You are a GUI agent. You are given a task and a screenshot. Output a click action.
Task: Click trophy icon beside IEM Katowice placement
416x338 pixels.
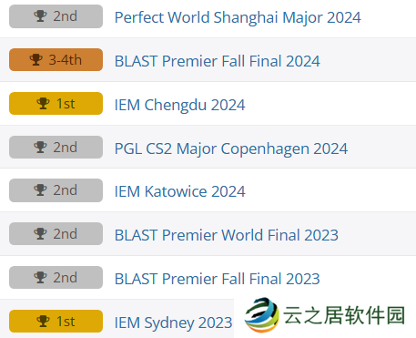click(x=40, y=190)
